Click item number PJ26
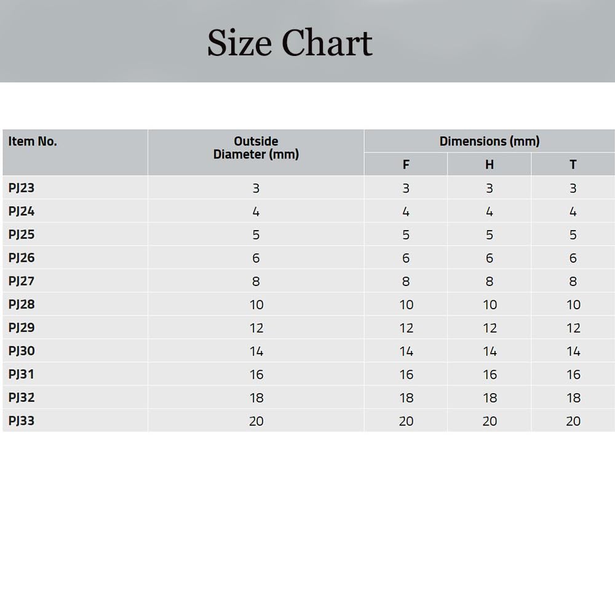This screenshot has width=615, height=615. tap(22, 258)
